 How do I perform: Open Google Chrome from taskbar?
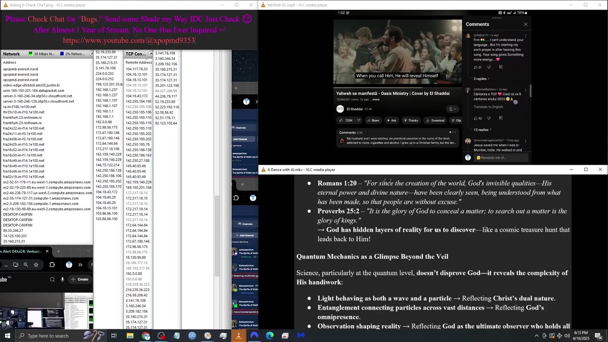click(x=146, y=336)
